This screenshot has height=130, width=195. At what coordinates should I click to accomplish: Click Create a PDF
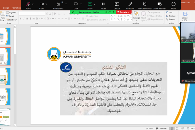pyautogui.click(x=185, y=17)
